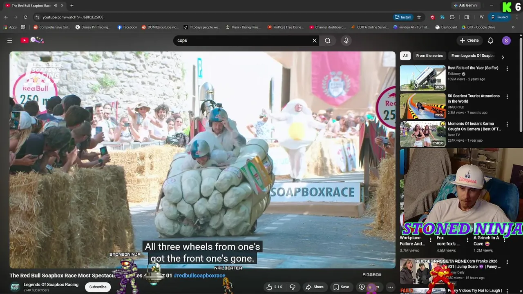Viewport: 523px width, 294px height.
Task: Click the 'Fox core:fox's' short title
Action: (x=448, y=241)
